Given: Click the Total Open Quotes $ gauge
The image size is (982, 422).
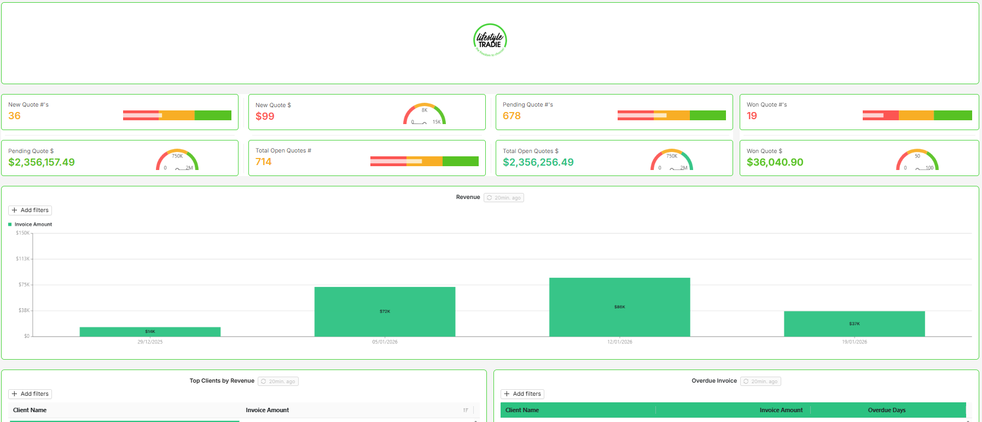Looking at the screenshot, I should [x=672, y=160].
